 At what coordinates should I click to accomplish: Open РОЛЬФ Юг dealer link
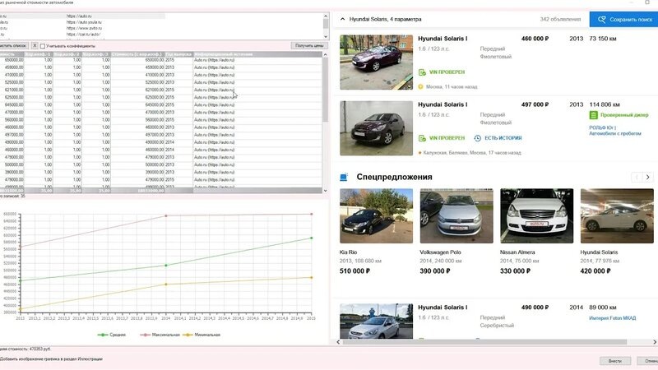[x=614, y=131]
